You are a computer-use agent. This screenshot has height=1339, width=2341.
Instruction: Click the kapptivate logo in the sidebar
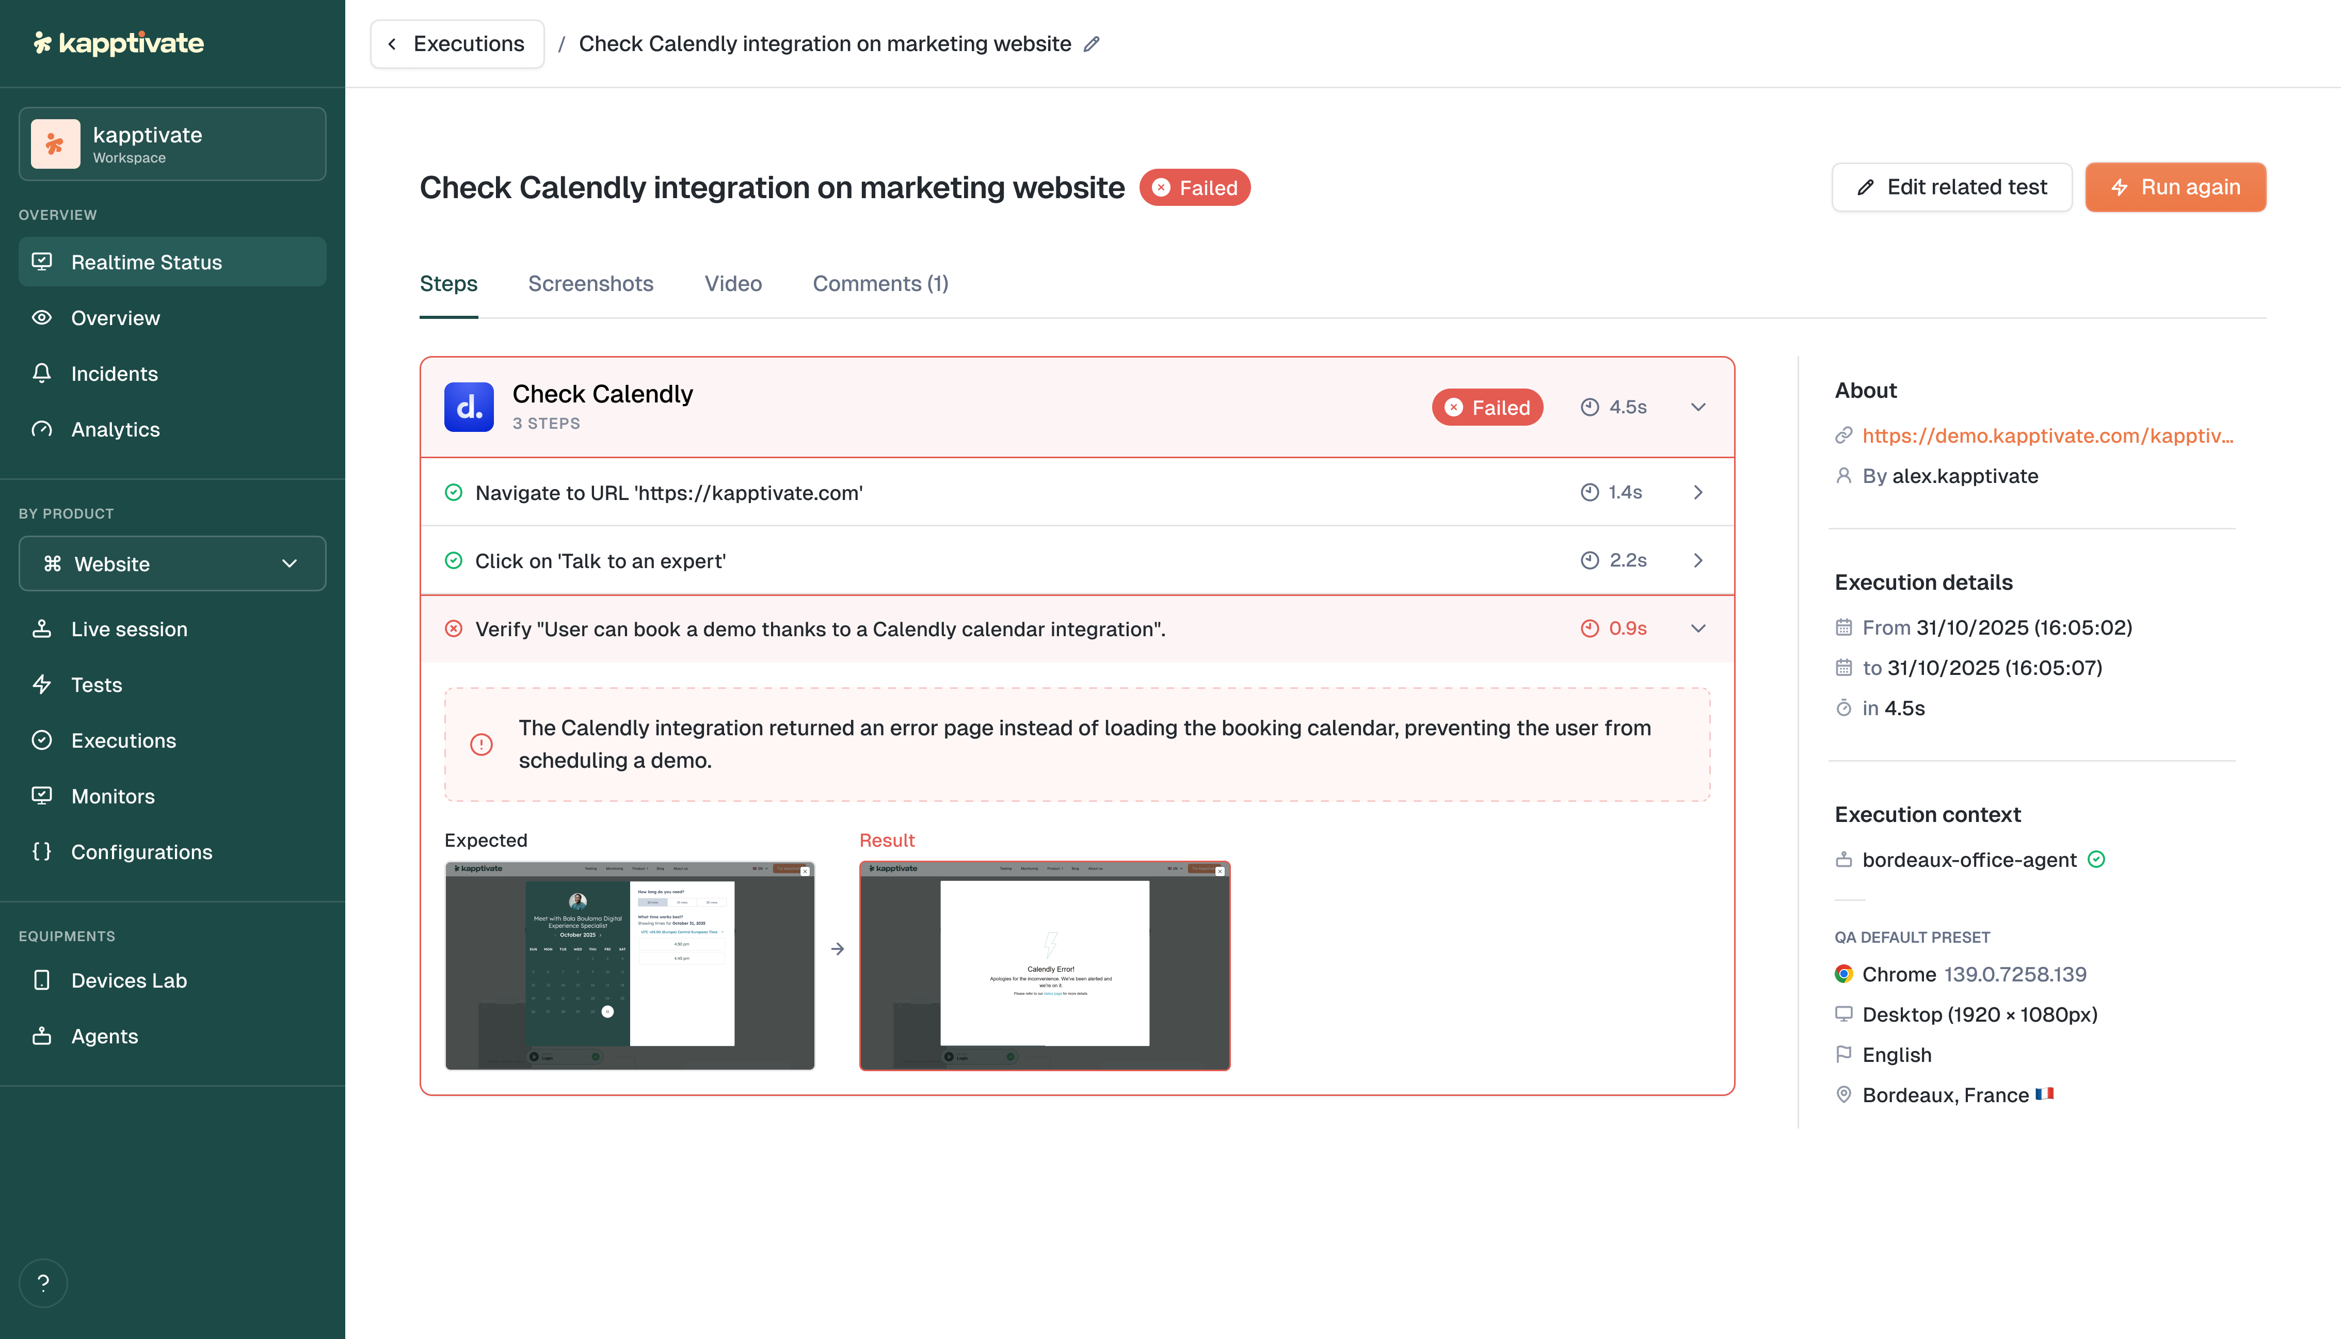click(x=119, y=43)
